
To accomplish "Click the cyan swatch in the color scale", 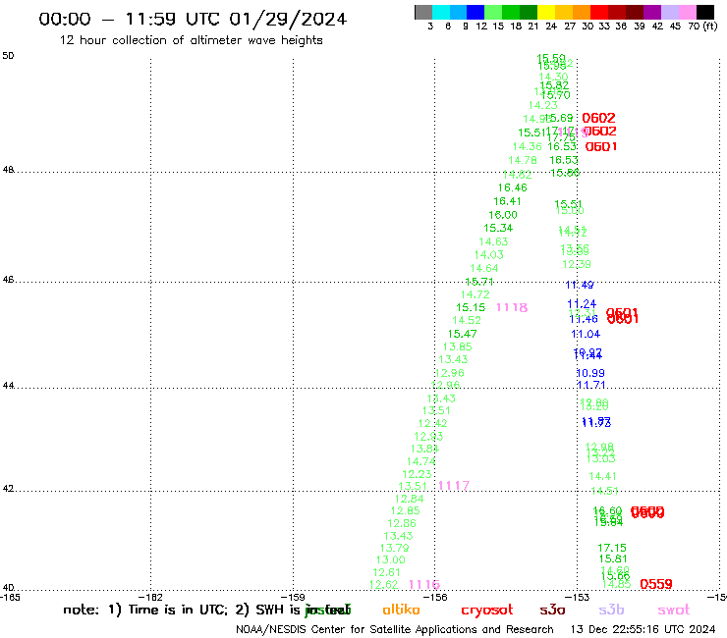I will point(441,12).
